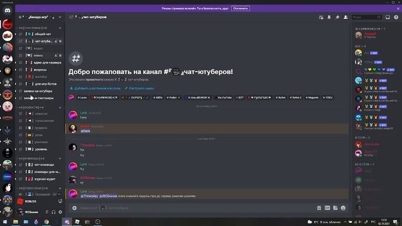Open общий-чат channel
Screen dimensions: 402x226
40,34
